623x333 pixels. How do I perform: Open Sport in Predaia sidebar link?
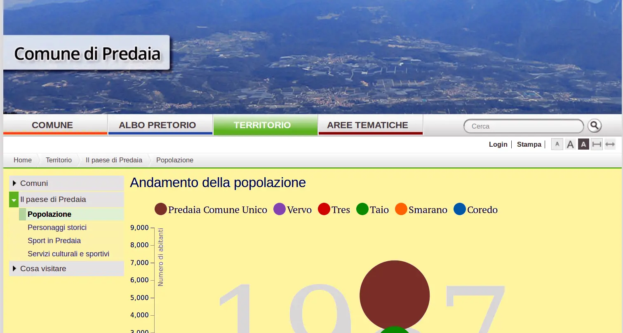(54, 241)
